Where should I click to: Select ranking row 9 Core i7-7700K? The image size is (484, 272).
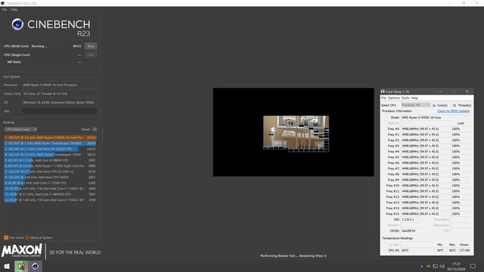point(50,183)
